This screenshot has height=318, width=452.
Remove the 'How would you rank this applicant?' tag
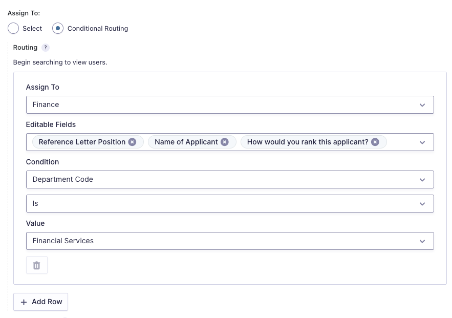[x=375, y=142]
